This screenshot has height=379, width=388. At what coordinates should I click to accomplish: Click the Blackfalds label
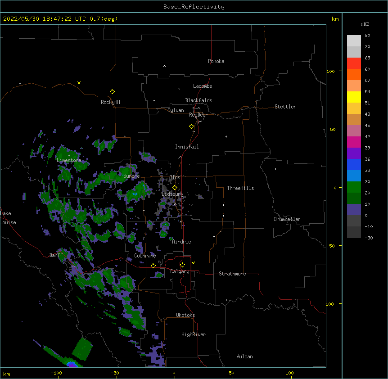point(199,100)
